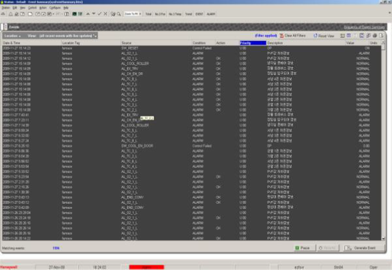Click the X cancel toolbar icon
Image resolution: width=392 pixels, height=270 pixels.
pyautogui.click(x=105, y=14)
